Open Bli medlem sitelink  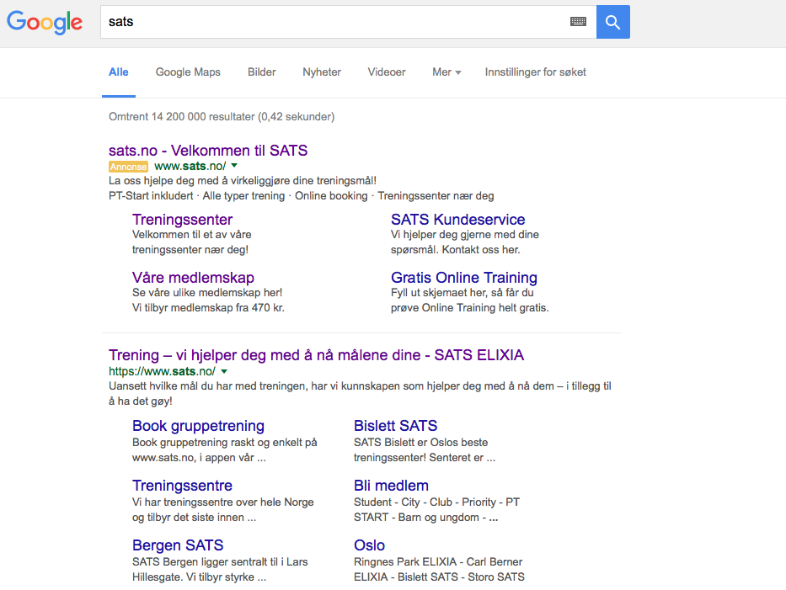pyautogui.click(x=391, y=486)
